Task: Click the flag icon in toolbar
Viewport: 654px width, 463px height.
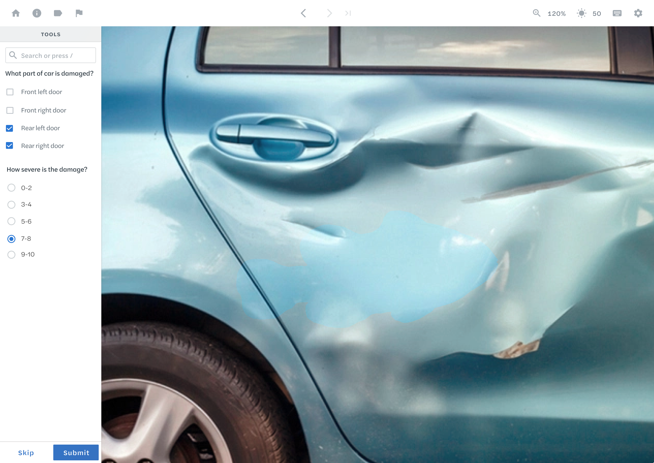Action: coord(79,13)
